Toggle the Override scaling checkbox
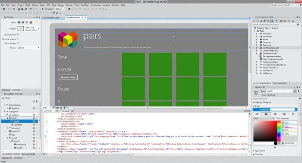Image resolution: width=302 pixels, height=163 pixels. coord(18,39)
